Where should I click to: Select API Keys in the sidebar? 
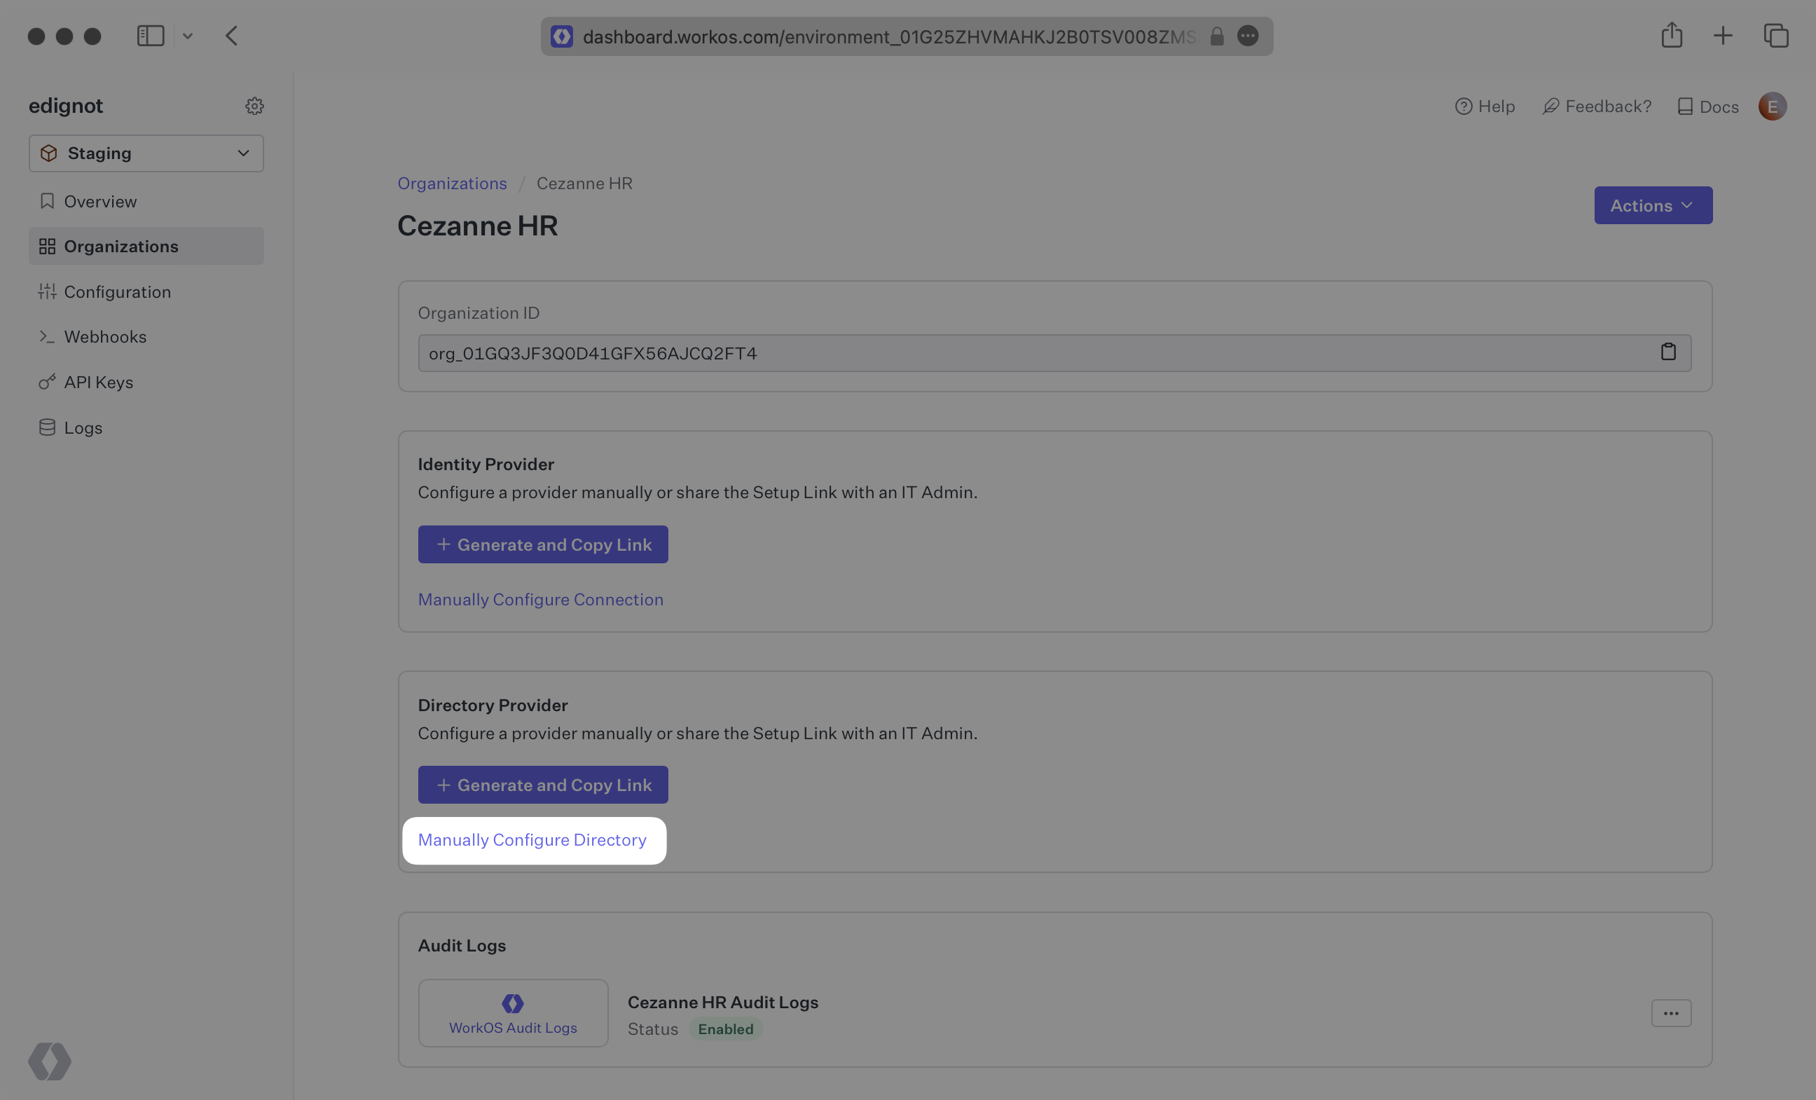[x=98, y=382]
